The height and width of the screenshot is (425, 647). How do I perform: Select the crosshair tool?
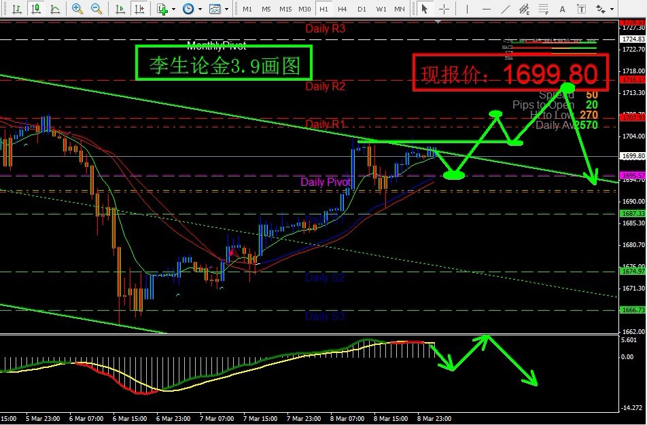click(444, 9)
